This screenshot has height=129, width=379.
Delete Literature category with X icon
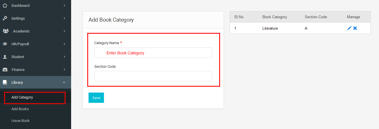tap(355, 28)
